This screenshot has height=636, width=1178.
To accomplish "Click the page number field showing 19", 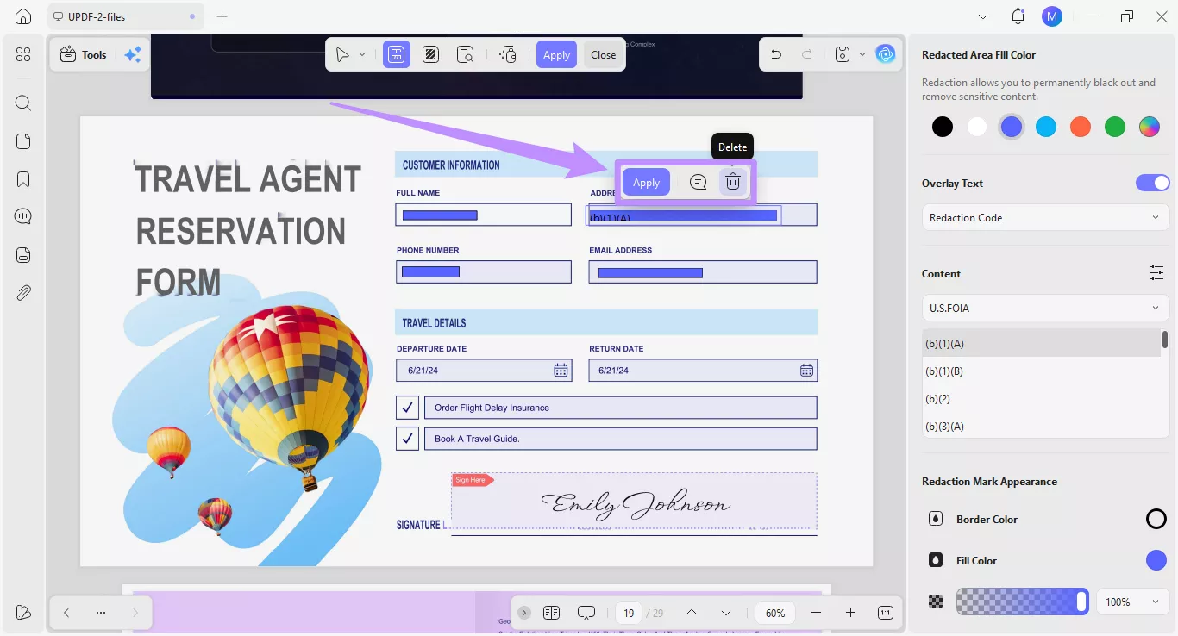I will point(630,613).
